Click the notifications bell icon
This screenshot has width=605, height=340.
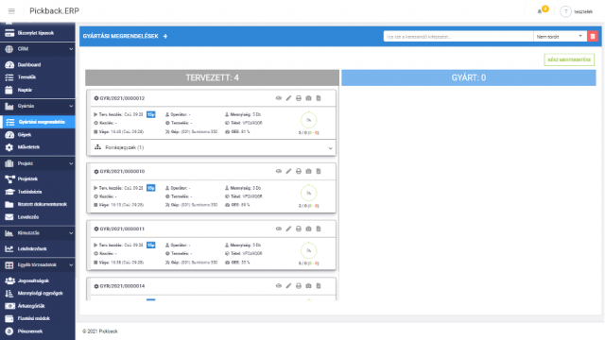click(540, 11)
